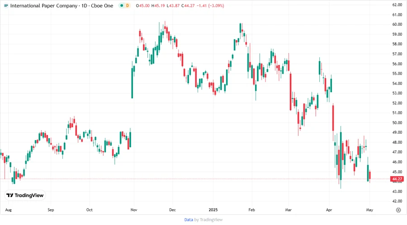Click the green market status dot

122,5
